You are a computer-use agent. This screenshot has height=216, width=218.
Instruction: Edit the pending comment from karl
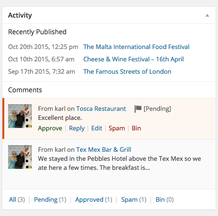[97, 128]
